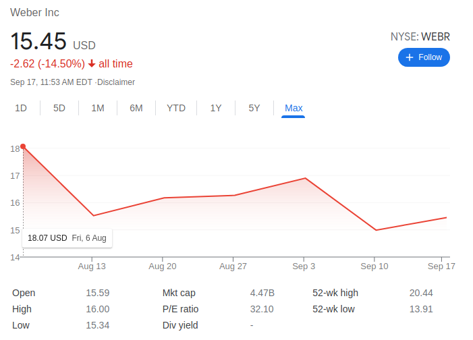473x340 pixels.
Task: Click the Aug 13 axis label
Action: [92, 266]
